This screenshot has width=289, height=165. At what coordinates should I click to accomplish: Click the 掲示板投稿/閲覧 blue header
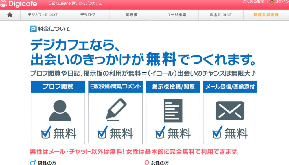coord(173,87)
